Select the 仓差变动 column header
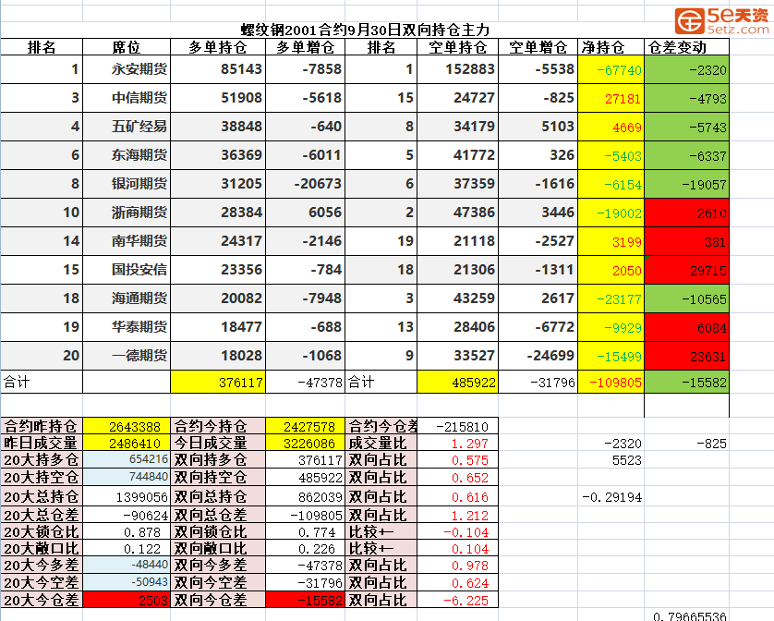The image size is (774, 621). pyautogui.click(x=686, y=47)
